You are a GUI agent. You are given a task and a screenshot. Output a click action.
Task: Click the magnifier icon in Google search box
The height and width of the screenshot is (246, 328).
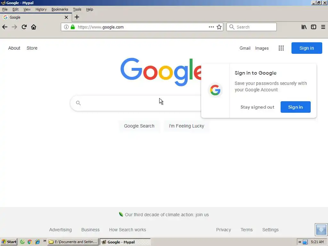78,103
